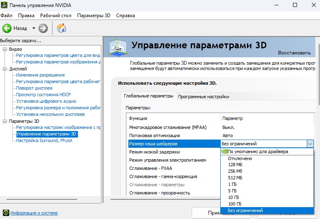This screenshot has width=320, height=219.
Task: Minimize the NVIDIA control panel window
Action: click(x=277, y=5)
